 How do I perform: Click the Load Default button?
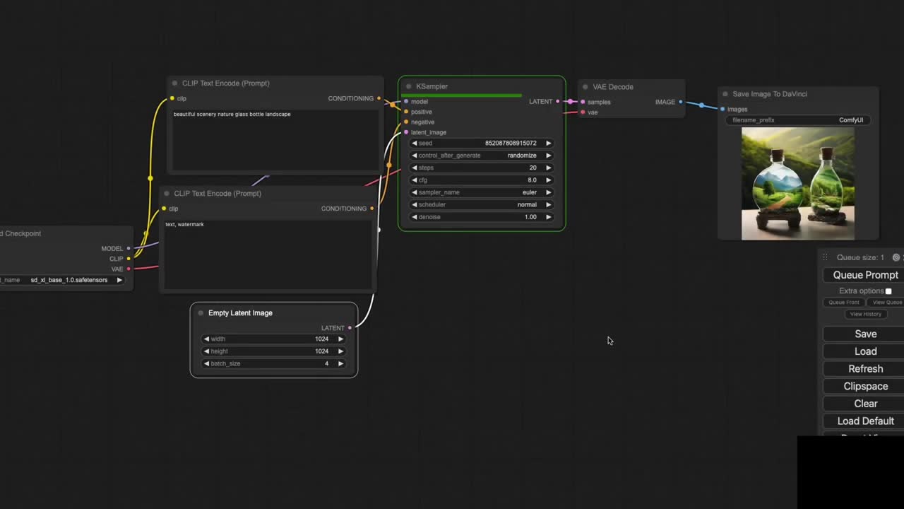pos(865,421)
